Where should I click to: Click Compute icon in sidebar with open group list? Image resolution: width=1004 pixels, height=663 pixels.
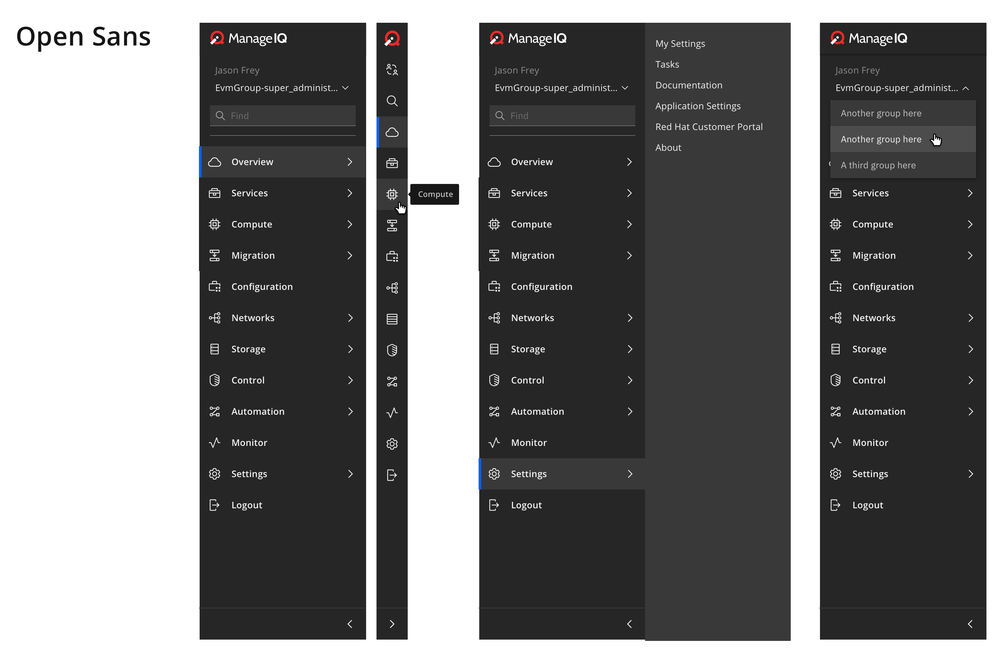[835, 224]
